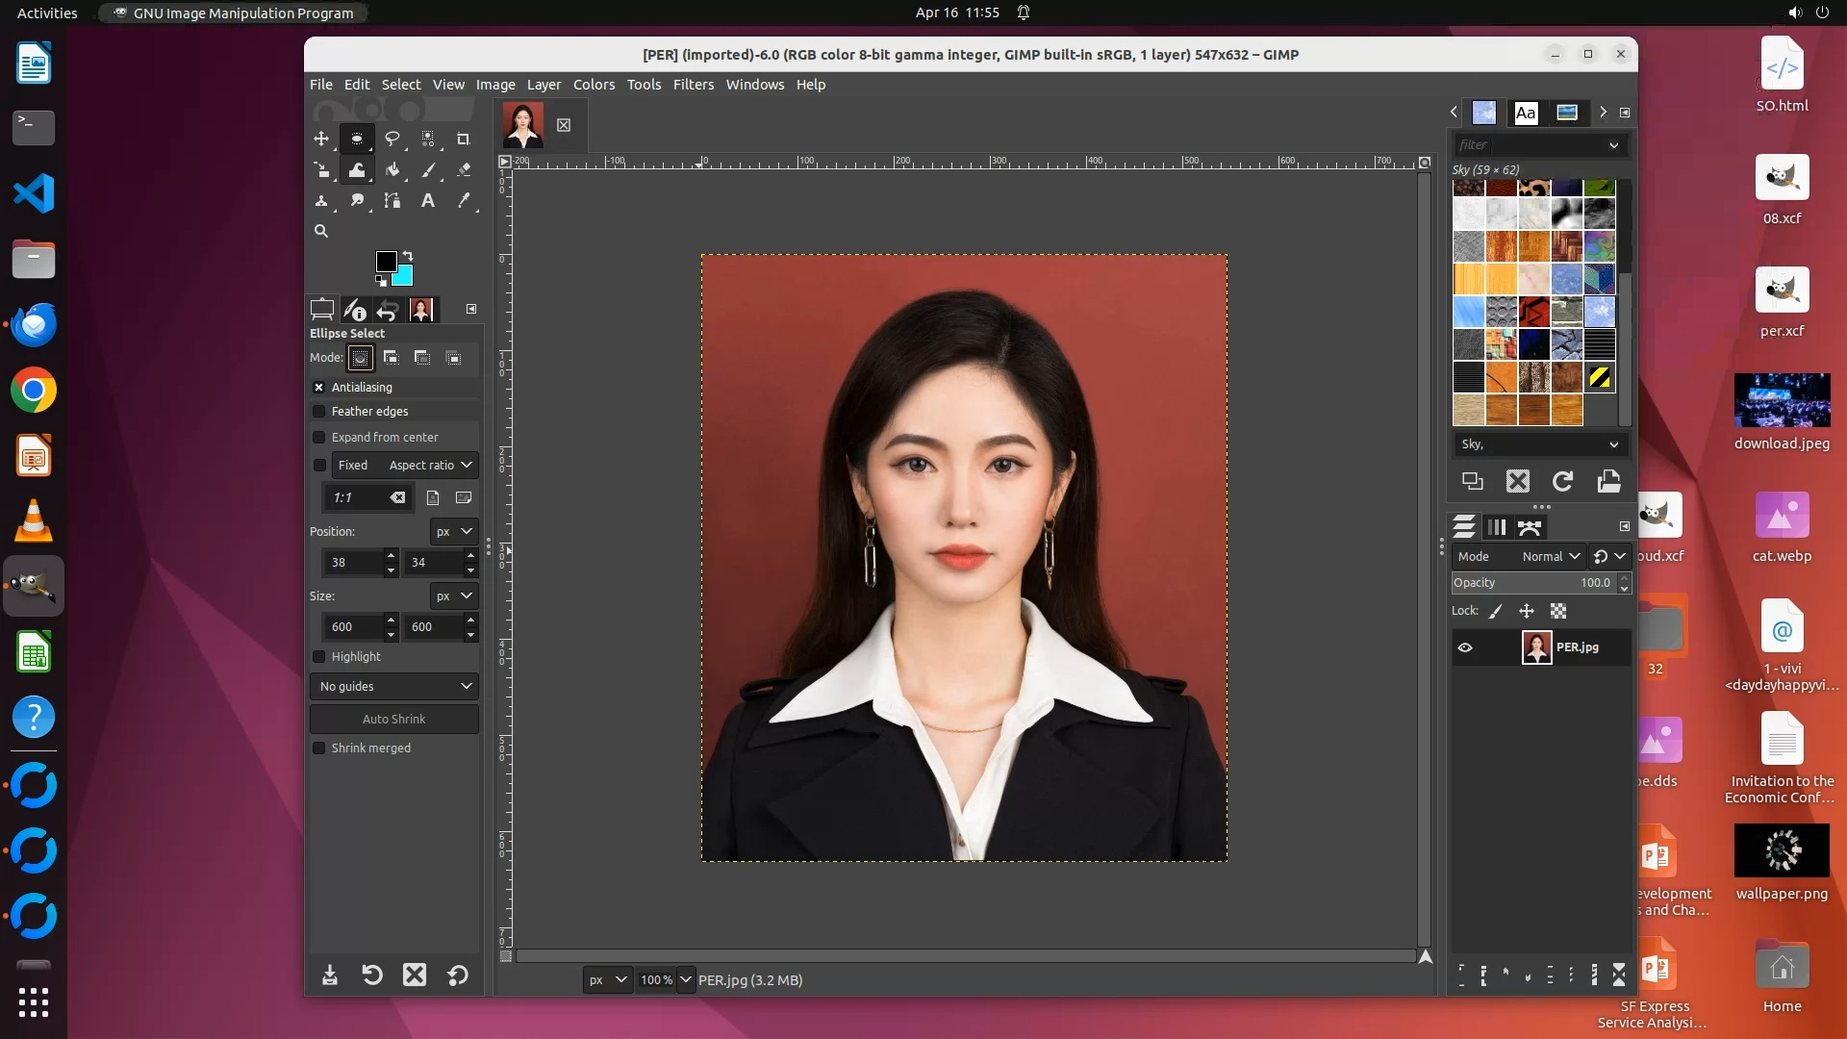Enable the Feather edges checkbox
The image size is (1847, 1039).
click(319, 412)
